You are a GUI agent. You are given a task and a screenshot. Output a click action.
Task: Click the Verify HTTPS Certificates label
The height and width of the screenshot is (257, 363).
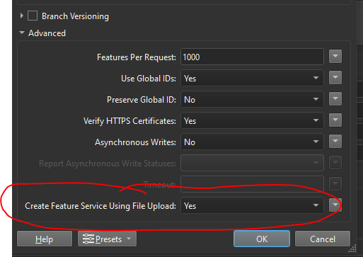coord(129,121)
